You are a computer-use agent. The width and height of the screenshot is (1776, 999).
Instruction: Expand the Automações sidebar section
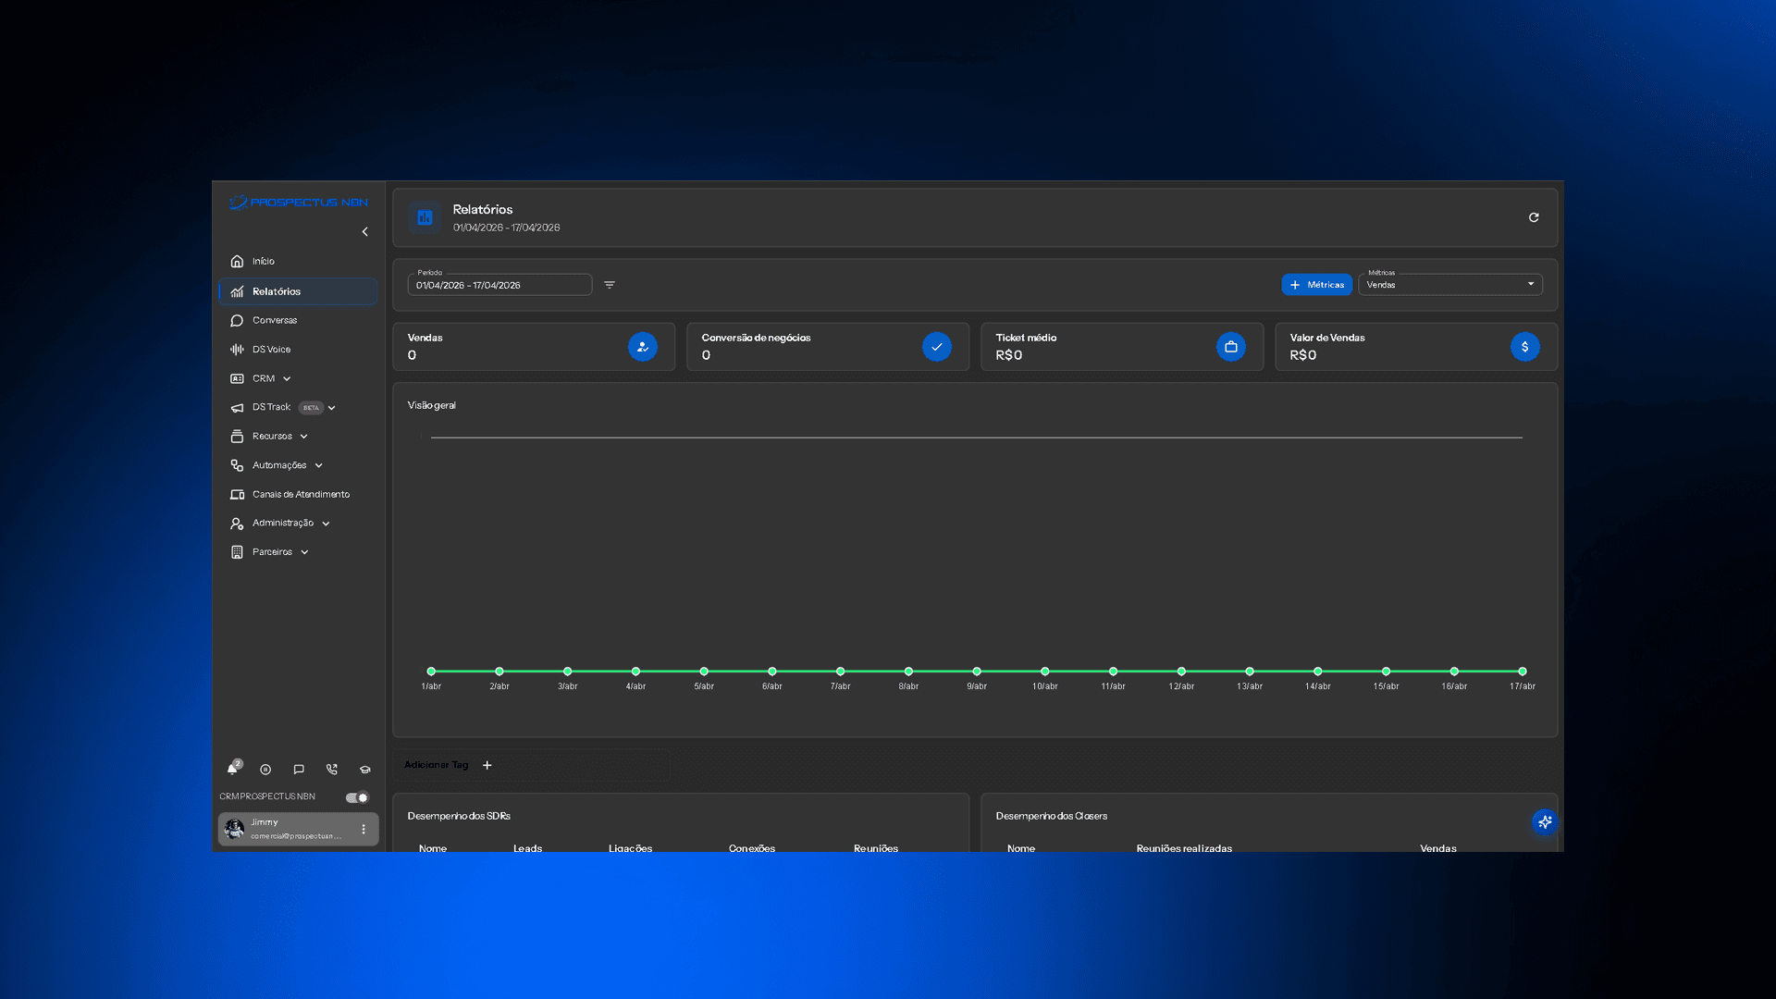[x=279, y=465]
